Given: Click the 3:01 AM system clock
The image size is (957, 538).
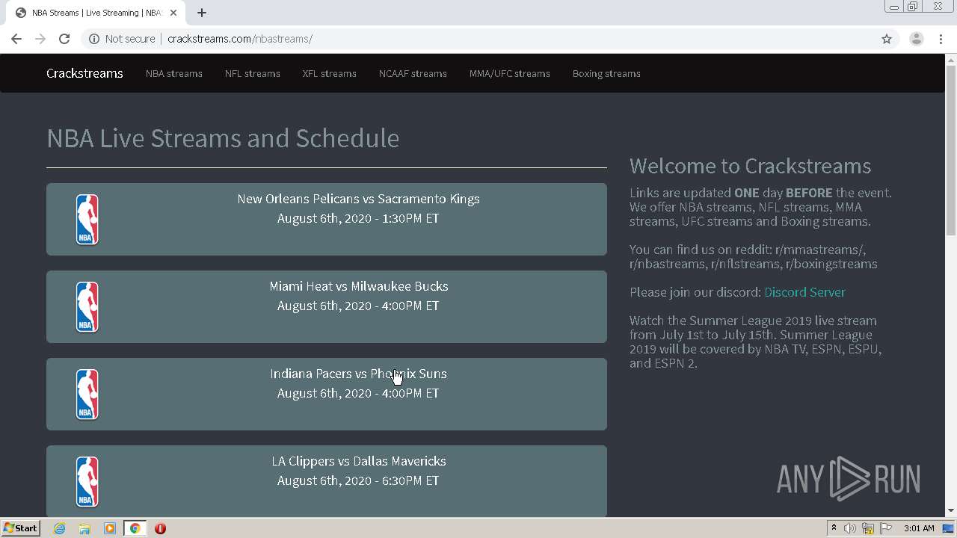Looking at the screenshot, I should pyautogui.click(x=919, y=528).
